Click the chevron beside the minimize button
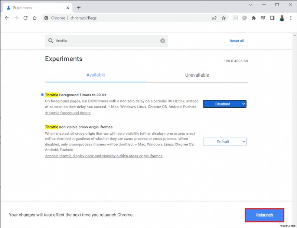Screen dimensions: 297x228 coord(251,5)
